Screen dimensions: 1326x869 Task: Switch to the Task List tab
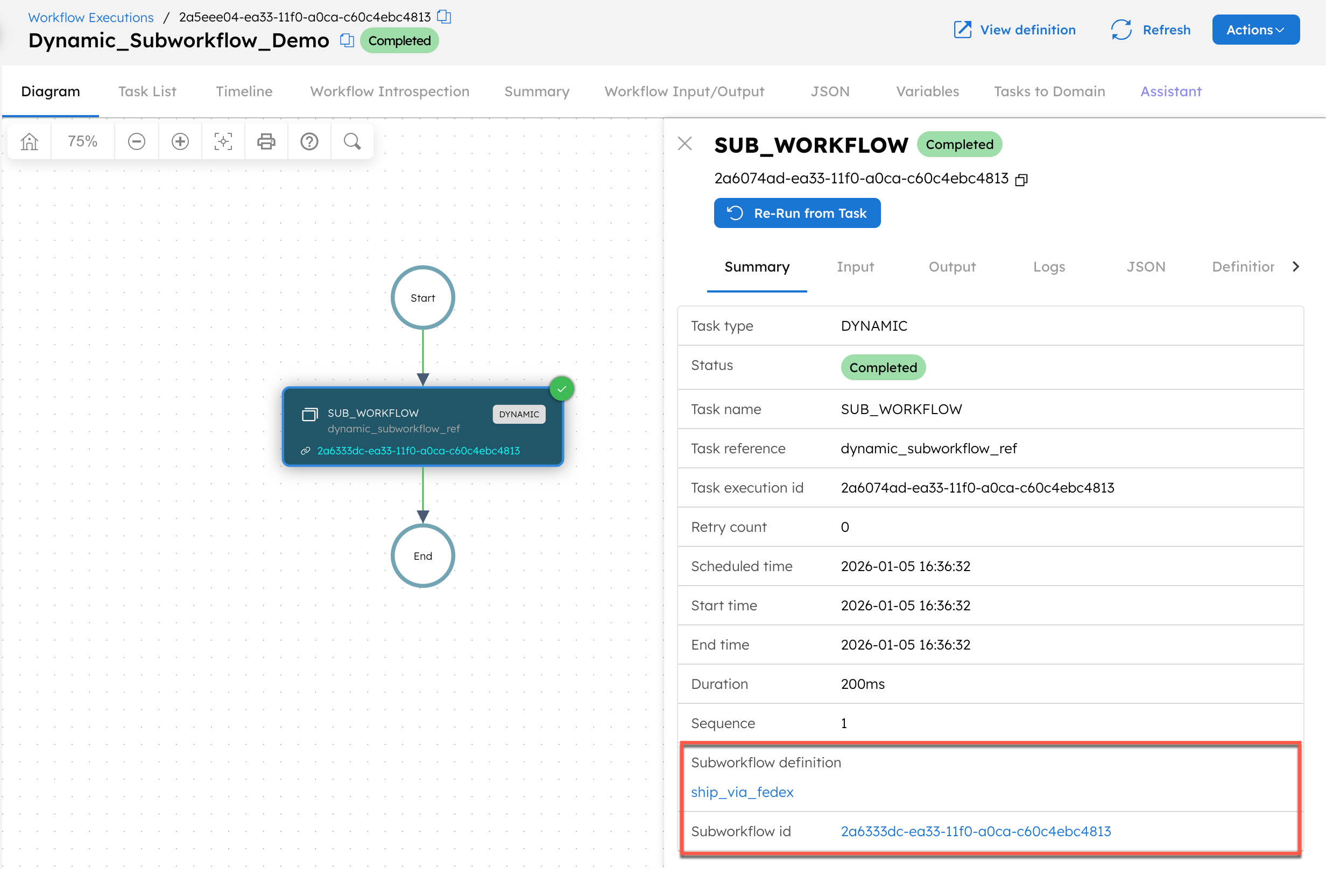point(147,91)
